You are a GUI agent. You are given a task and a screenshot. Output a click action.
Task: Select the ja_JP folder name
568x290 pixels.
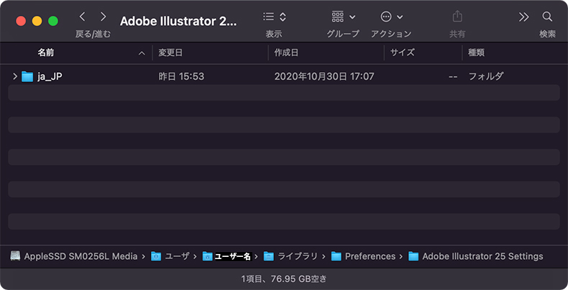point(50,76)
